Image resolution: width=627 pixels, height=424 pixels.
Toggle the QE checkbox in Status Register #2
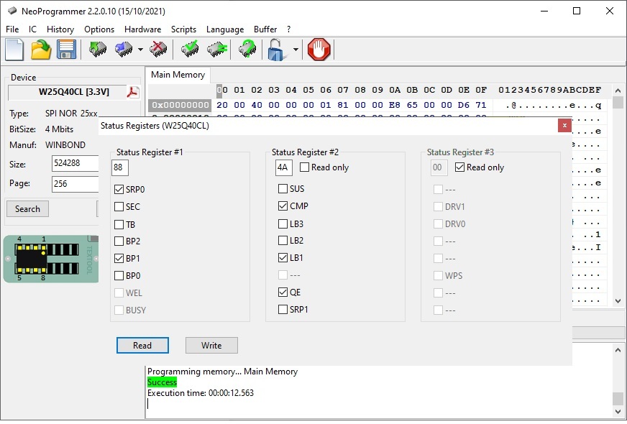point(283,292)
